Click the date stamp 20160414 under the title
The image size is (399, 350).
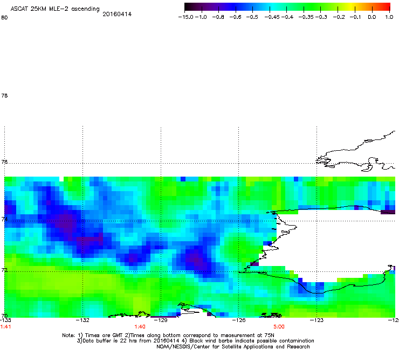117,14
